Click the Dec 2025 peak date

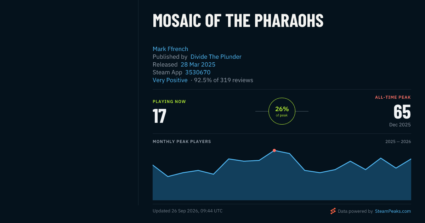click(x=400, y=125)
